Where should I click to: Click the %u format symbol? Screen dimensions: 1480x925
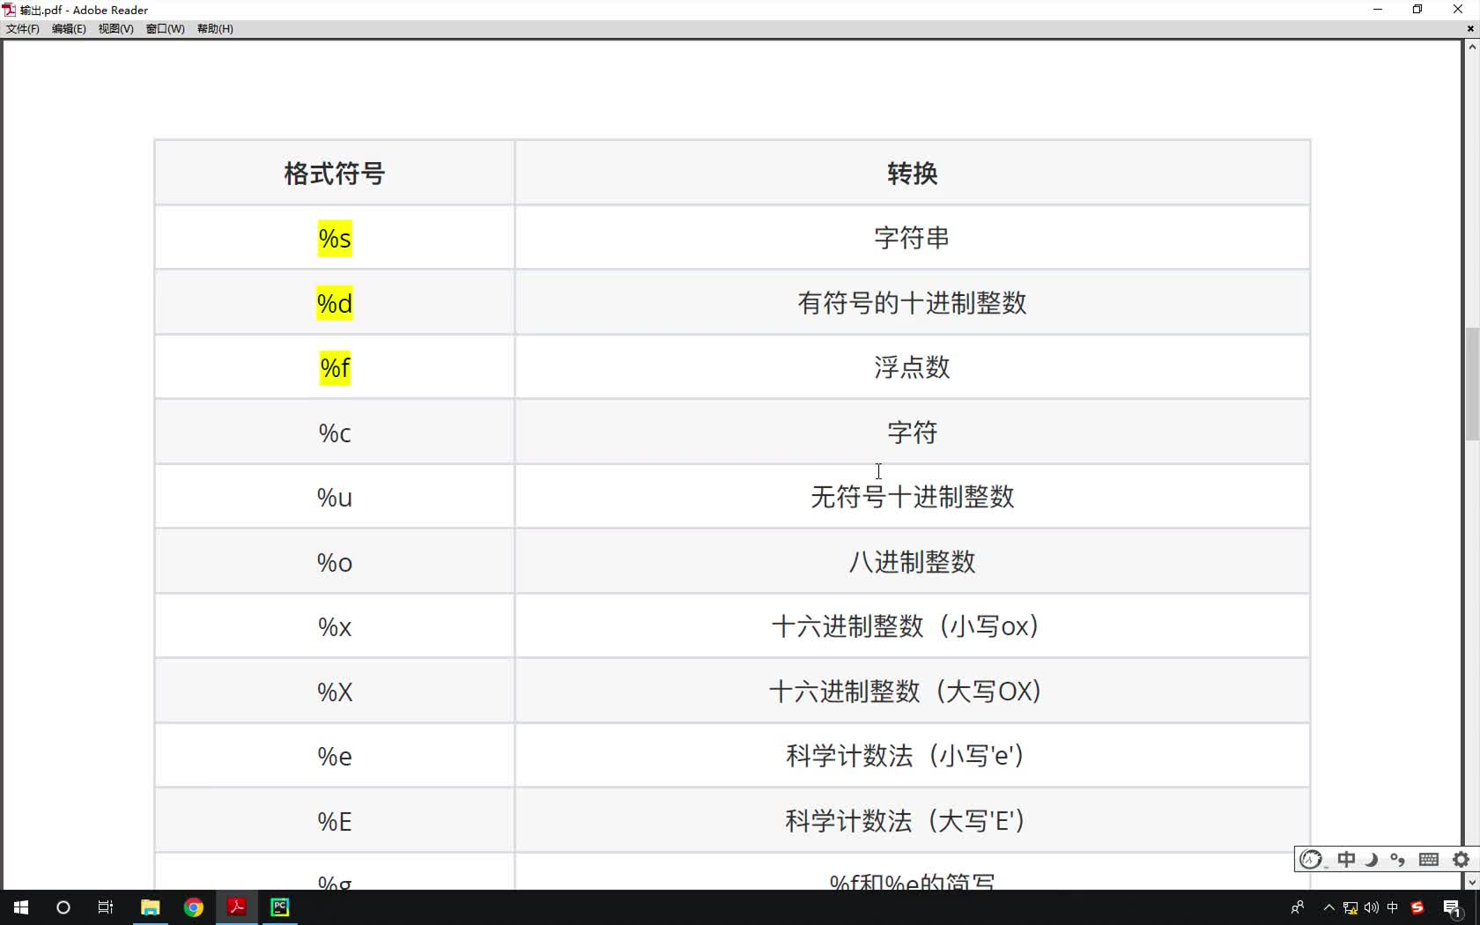[x=335, y=498]
